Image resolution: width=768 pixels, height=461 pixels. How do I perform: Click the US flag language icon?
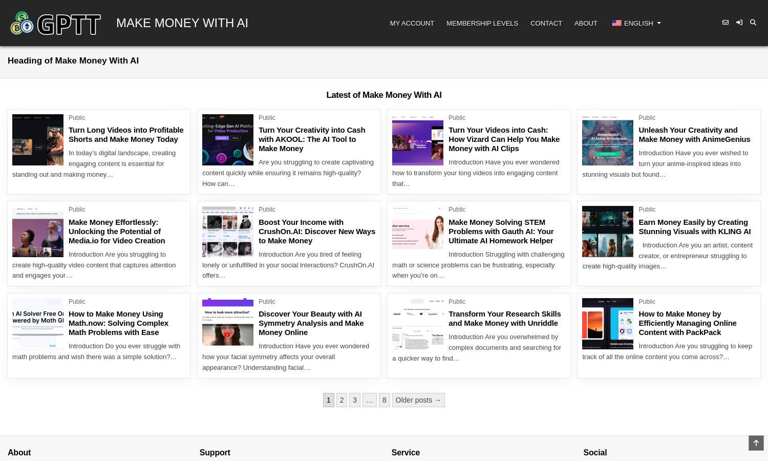pyautogui.click(x=616, y=23)
